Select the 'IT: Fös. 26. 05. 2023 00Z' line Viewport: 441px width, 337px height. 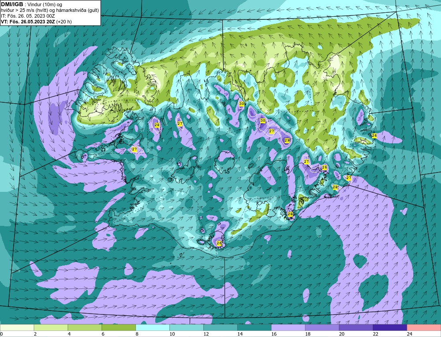click(x=28, y=16)
